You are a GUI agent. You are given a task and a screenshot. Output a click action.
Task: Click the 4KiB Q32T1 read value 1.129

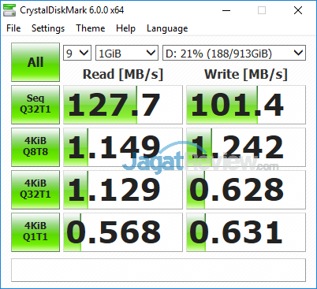123,190
